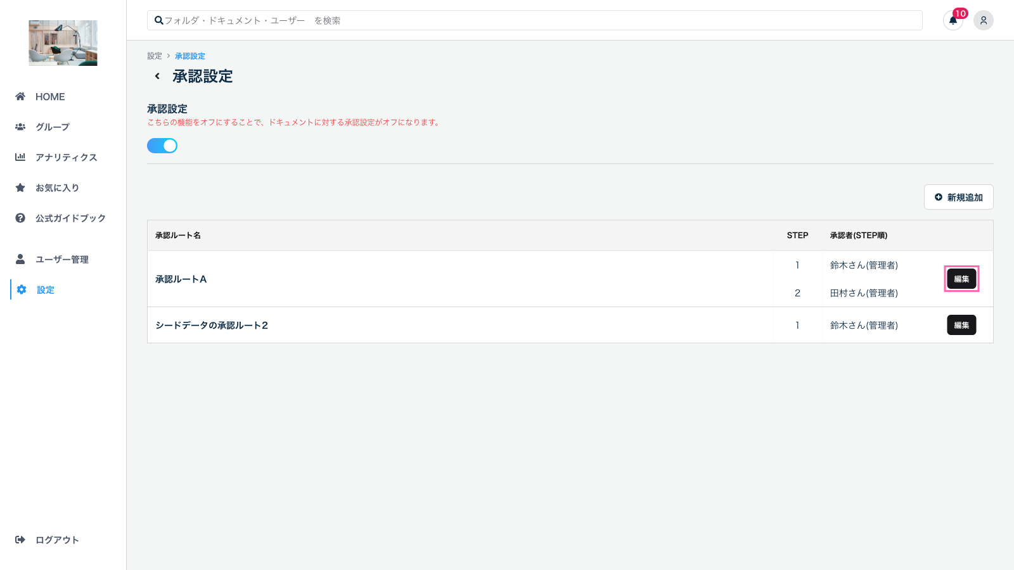The height and width of the screenshot is (570, 1014).
Task: Click the ユーザー管理 person icon
Action: (x=20, y=259)
